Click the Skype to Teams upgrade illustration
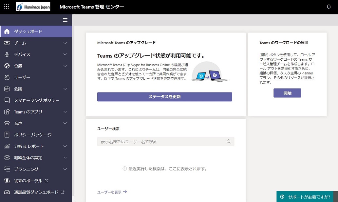 tap(210, 72)
